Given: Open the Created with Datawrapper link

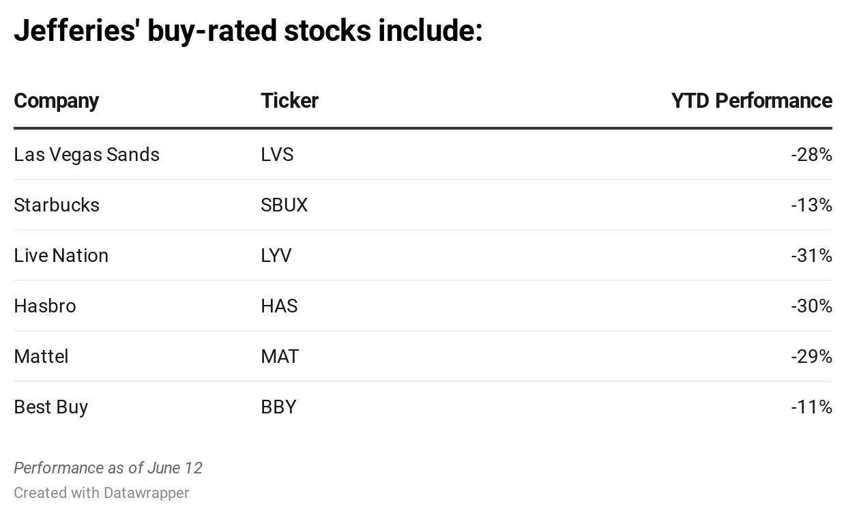Looking at the screenshot, I should (x=102, y=493).
